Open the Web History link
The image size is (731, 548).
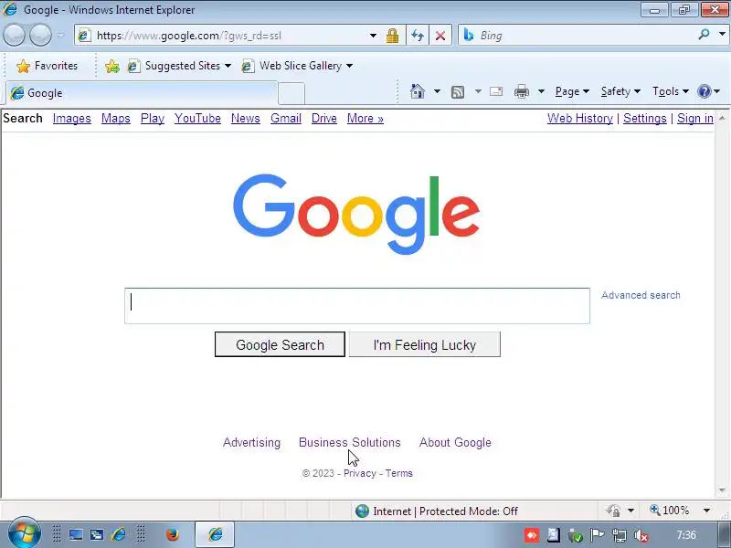tap(580, 119)
